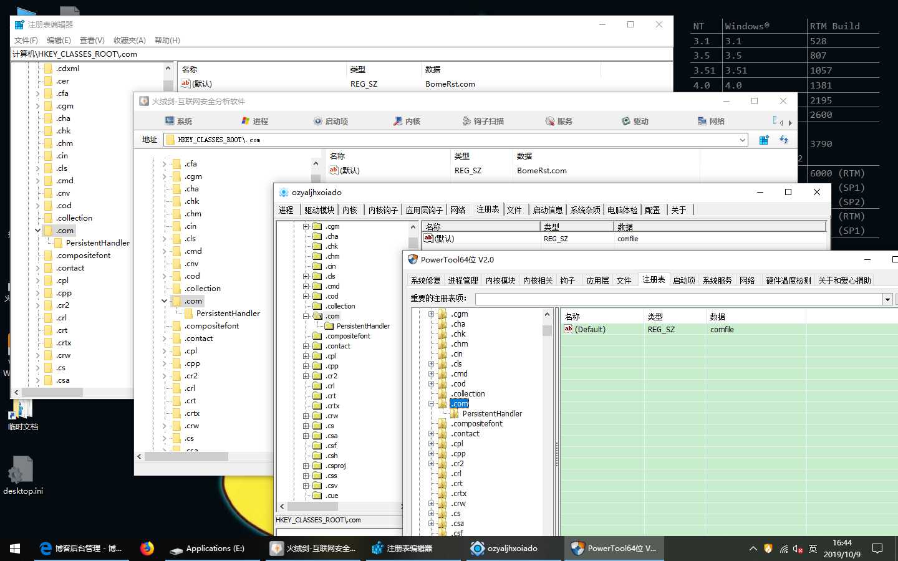Open Huorong Sword address bar dropdown
The width and height of the screenshot is (898, 561).
click(743, 140)
